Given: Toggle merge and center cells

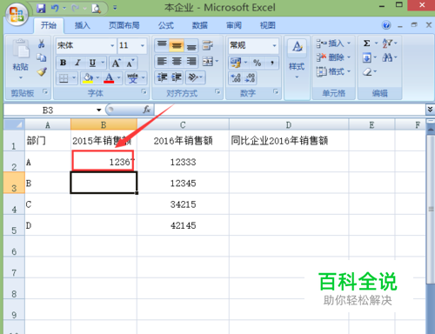Looking at the screenshot, I should (208, 61).
